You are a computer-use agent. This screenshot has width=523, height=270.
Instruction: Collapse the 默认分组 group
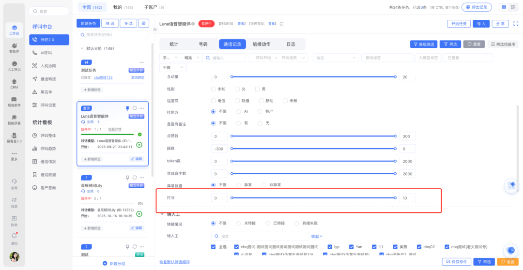point(82,48)
